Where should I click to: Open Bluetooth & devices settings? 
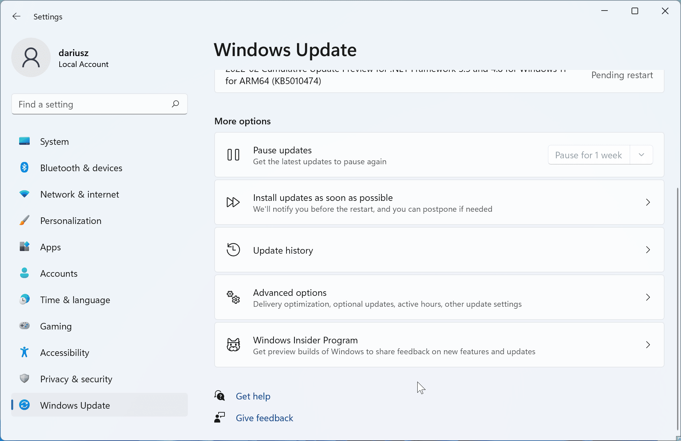click(x=100, y=168)
